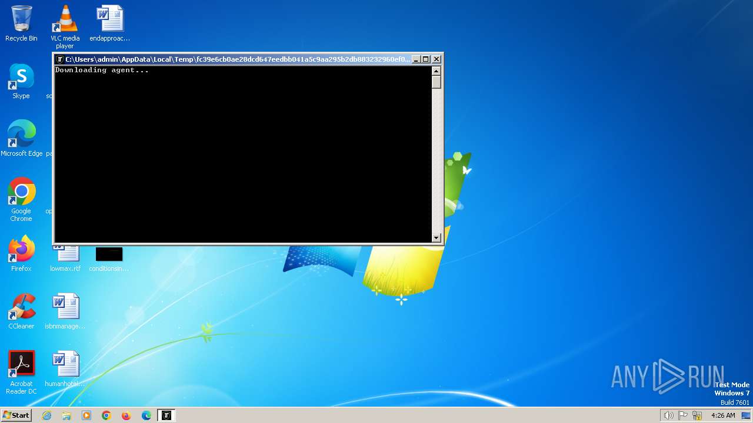Click the Show desktop button in the tray

coord(747,415)
